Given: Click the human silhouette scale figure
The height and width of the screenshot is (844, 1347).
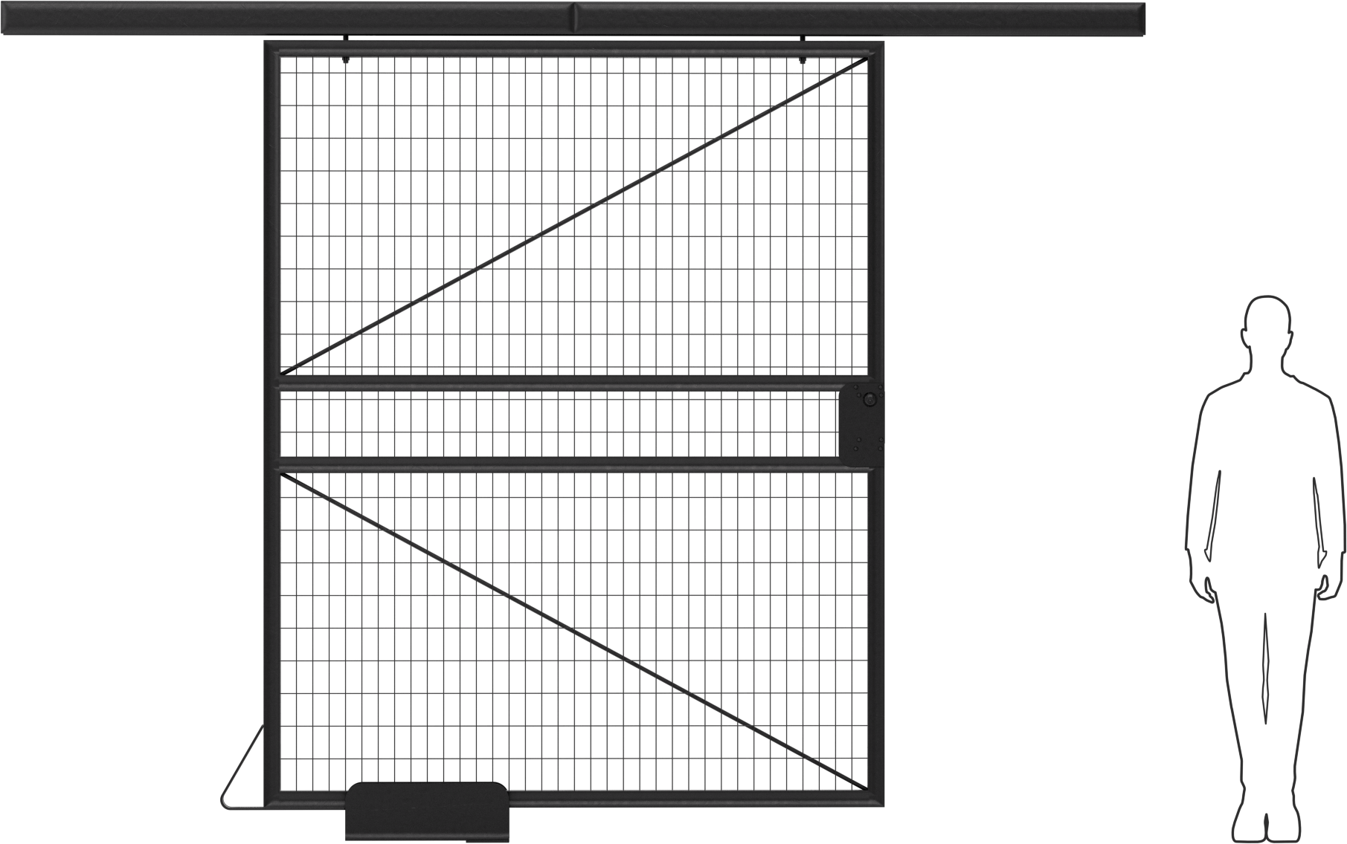Looking at the screenshot, I should point(1264,569).
